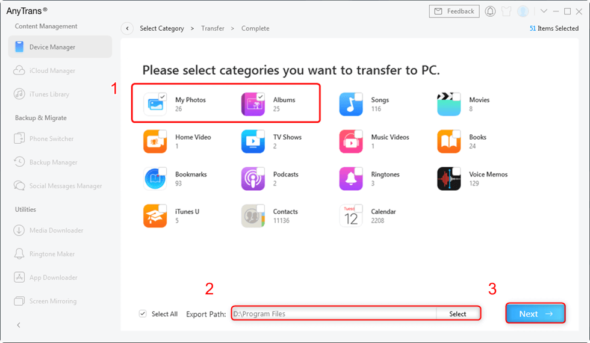This screenshot has height=343, width=590.
Task: Collapse the sidebar with bottom chevron
Action: [x=19, y=325]
